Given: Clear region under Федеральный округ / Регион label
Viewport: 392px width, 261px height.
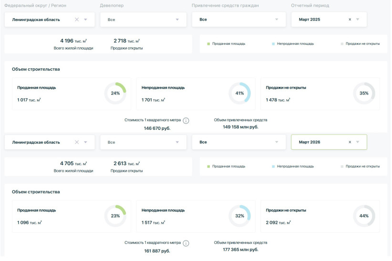Looking at the screenshot, I should tap(77, 20).
